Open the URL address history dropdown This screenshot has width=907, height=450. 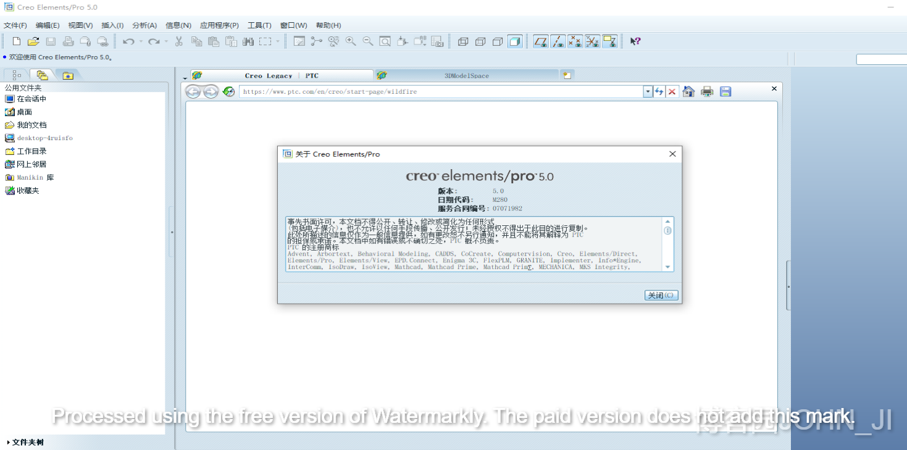(648, 91)
